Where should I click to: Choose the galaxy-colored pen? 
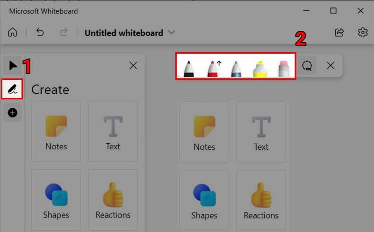click(236, 69)
